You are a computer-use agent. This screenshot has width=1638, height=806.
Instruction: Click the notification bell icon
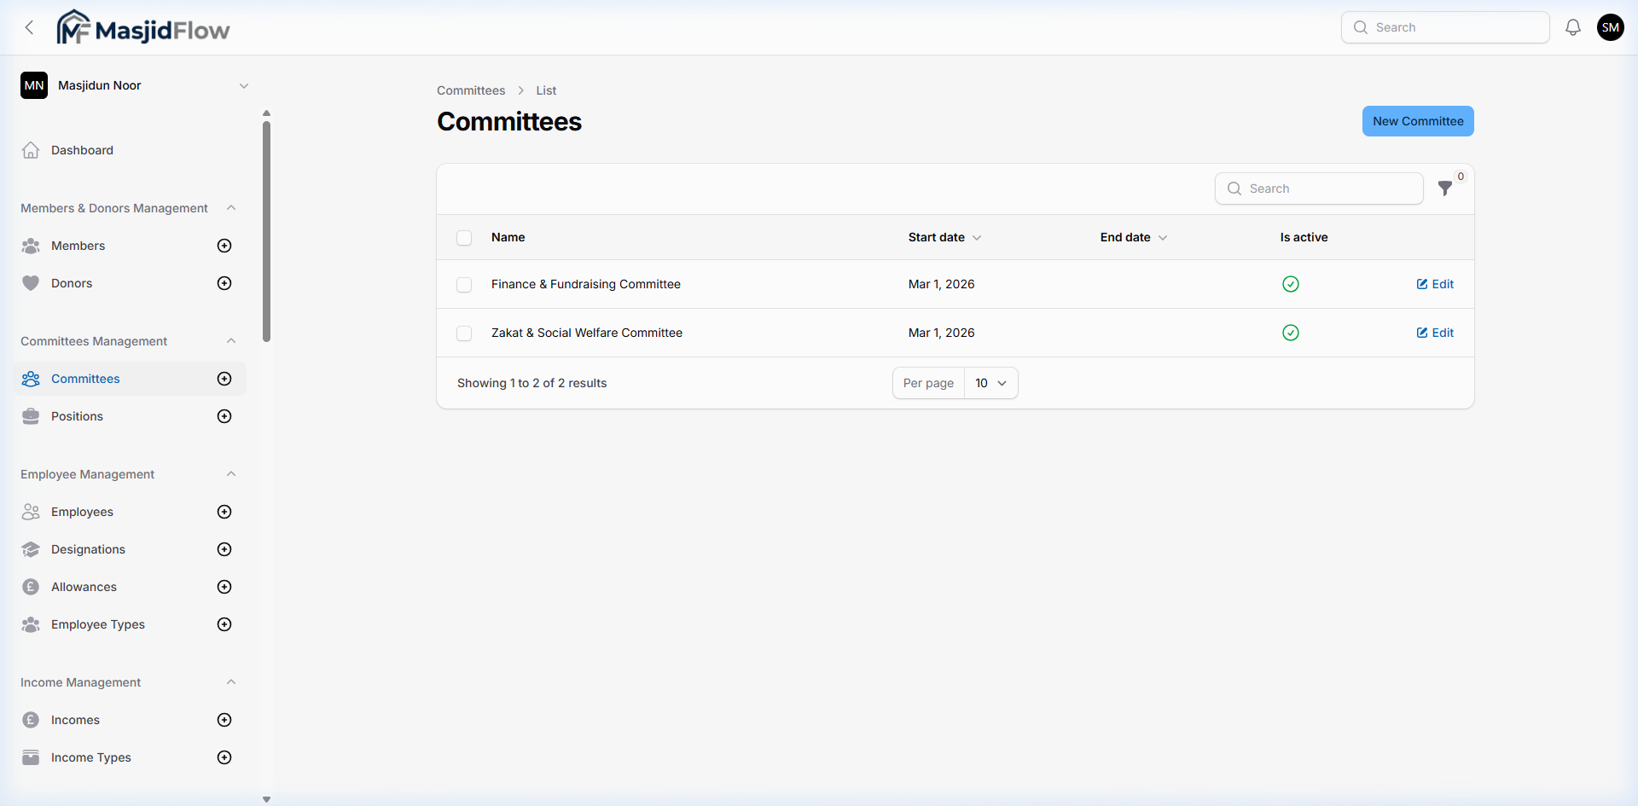tap(1573, 26)
